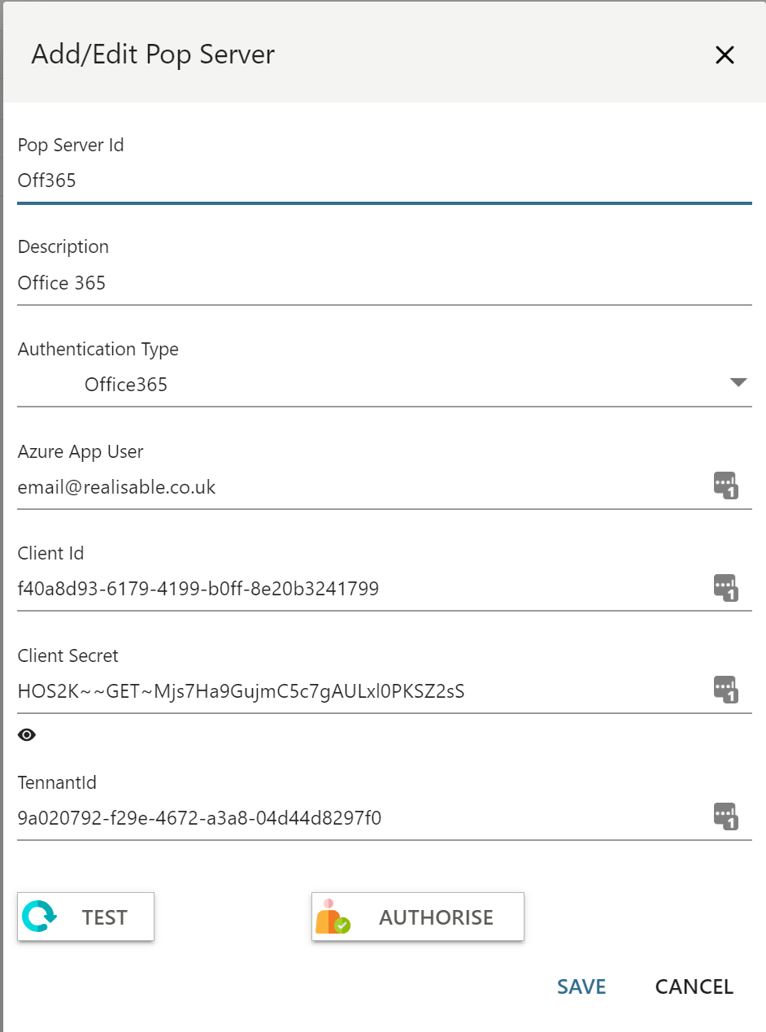Click CANCEL to discard changes
Screen dimensions: 766x1032
pos(694,986)
